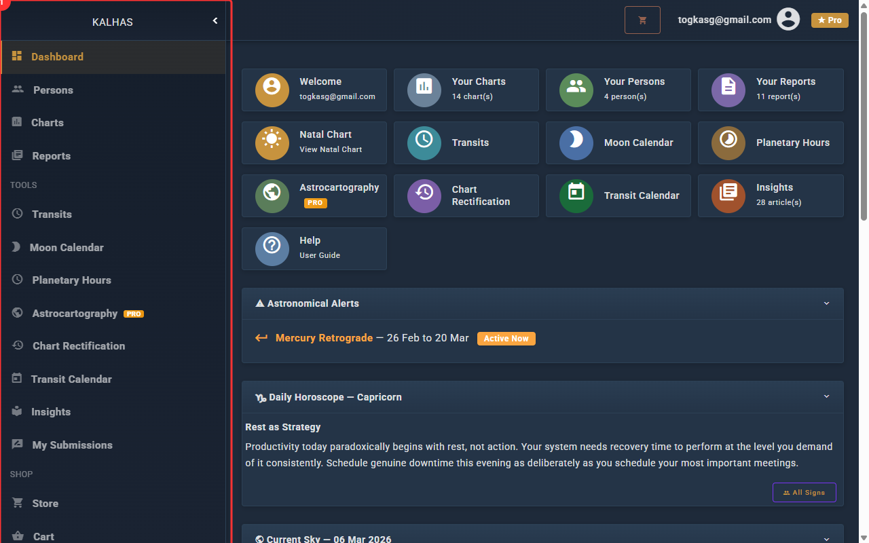Open the Transit Calendar green icon
Viewport: 869px width, 543px height.
576,195
